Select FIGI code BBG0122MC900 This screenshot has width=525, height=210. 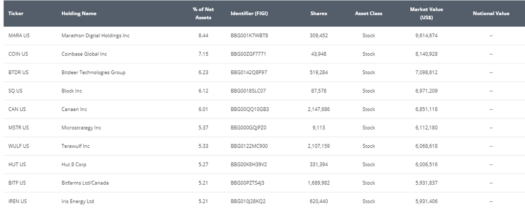(x=249, y=146)
